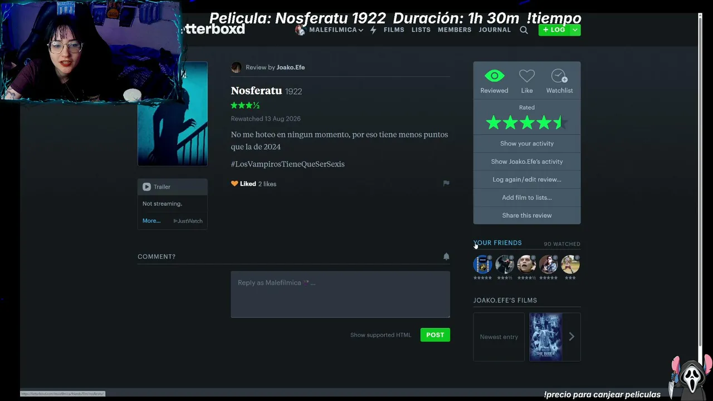Open The Bride poster thumbnail
713x401 pixels.
pos(546,337)
